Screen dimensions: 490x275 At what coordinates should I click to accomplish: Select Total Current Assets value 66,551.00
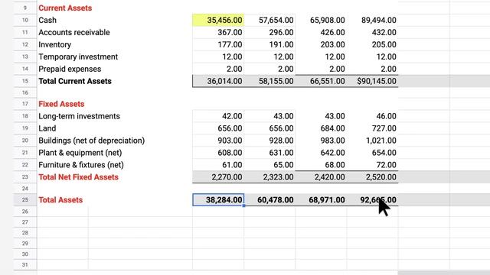(x=327, y=81)
